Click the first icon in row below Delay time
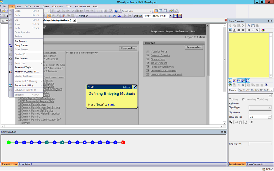 231,122
